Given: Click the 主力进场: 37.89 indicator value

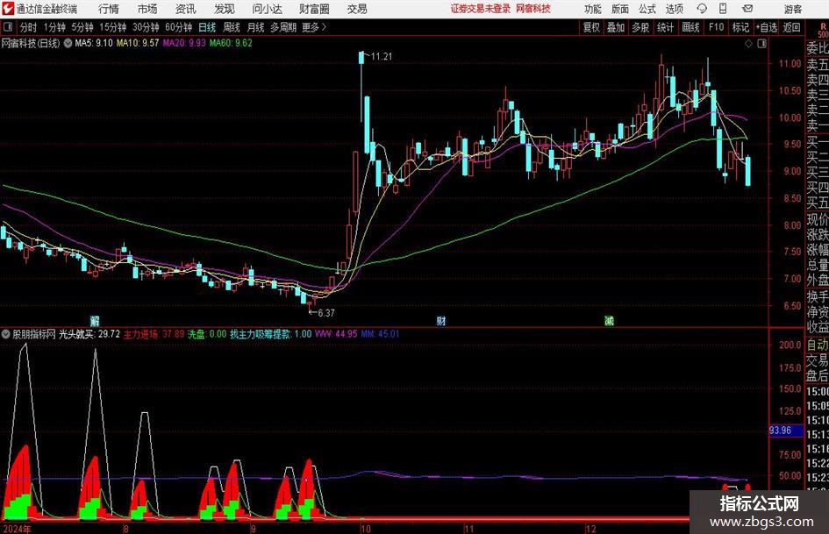Looking at the screenshot, I should pyautogui.click(x=154, y=334).
